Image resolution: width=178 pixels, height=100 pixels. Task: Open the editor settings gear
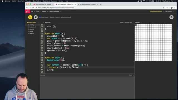click(171, 17)
